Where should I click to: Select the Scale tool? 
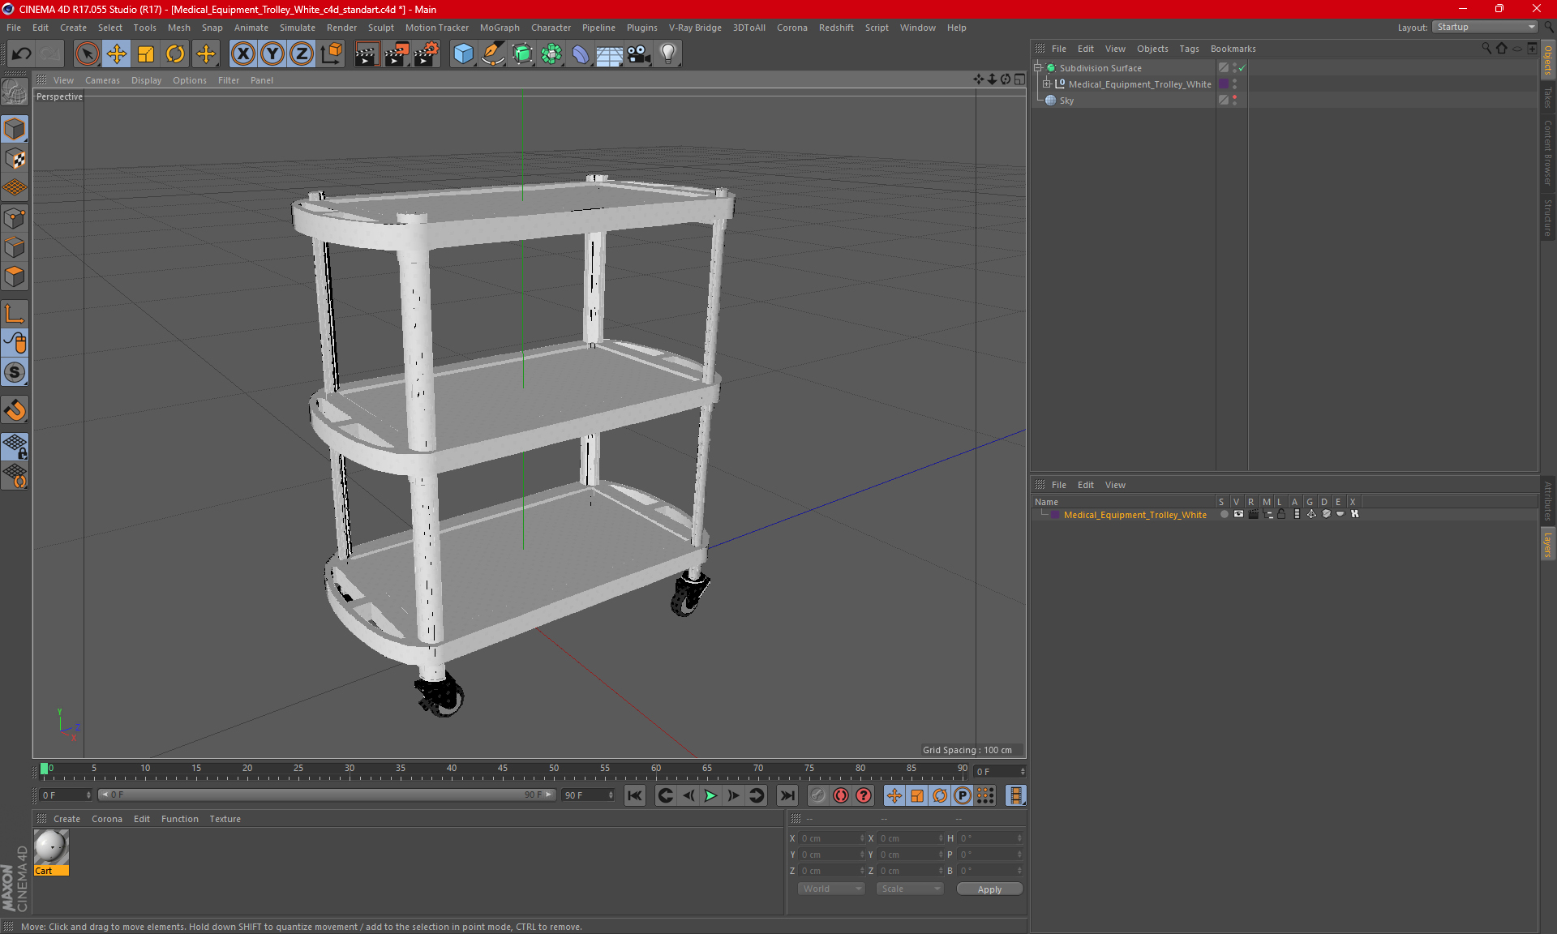tap(146, 54)
